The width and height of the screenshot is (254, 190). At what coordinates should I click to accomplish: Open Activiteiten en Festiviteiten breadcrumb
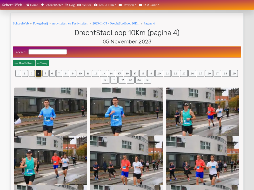tap(70, 23)
